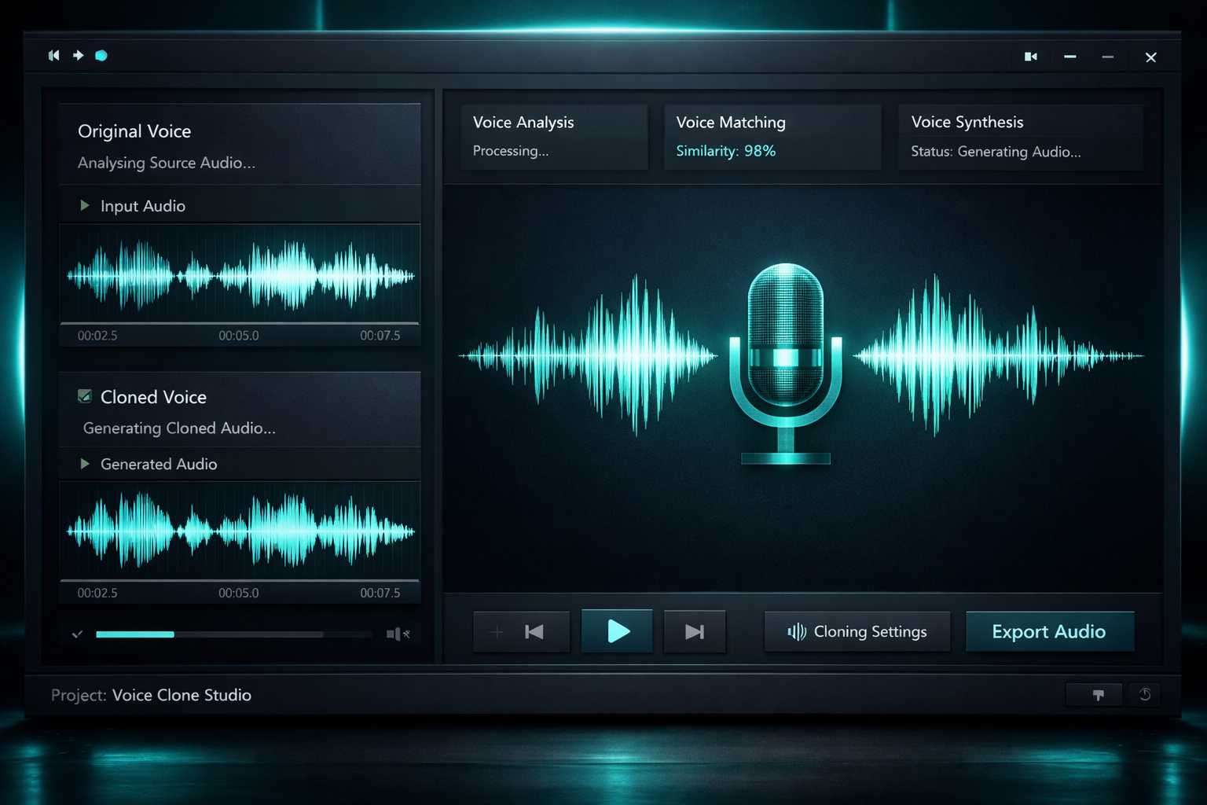Click the camera icon in the title bar
The image size is (1207, 805).
click(1031, 57)
